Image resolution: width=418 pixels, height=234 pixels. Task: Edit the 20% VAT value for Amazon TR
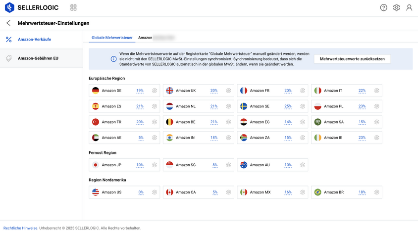pos(140,122)
